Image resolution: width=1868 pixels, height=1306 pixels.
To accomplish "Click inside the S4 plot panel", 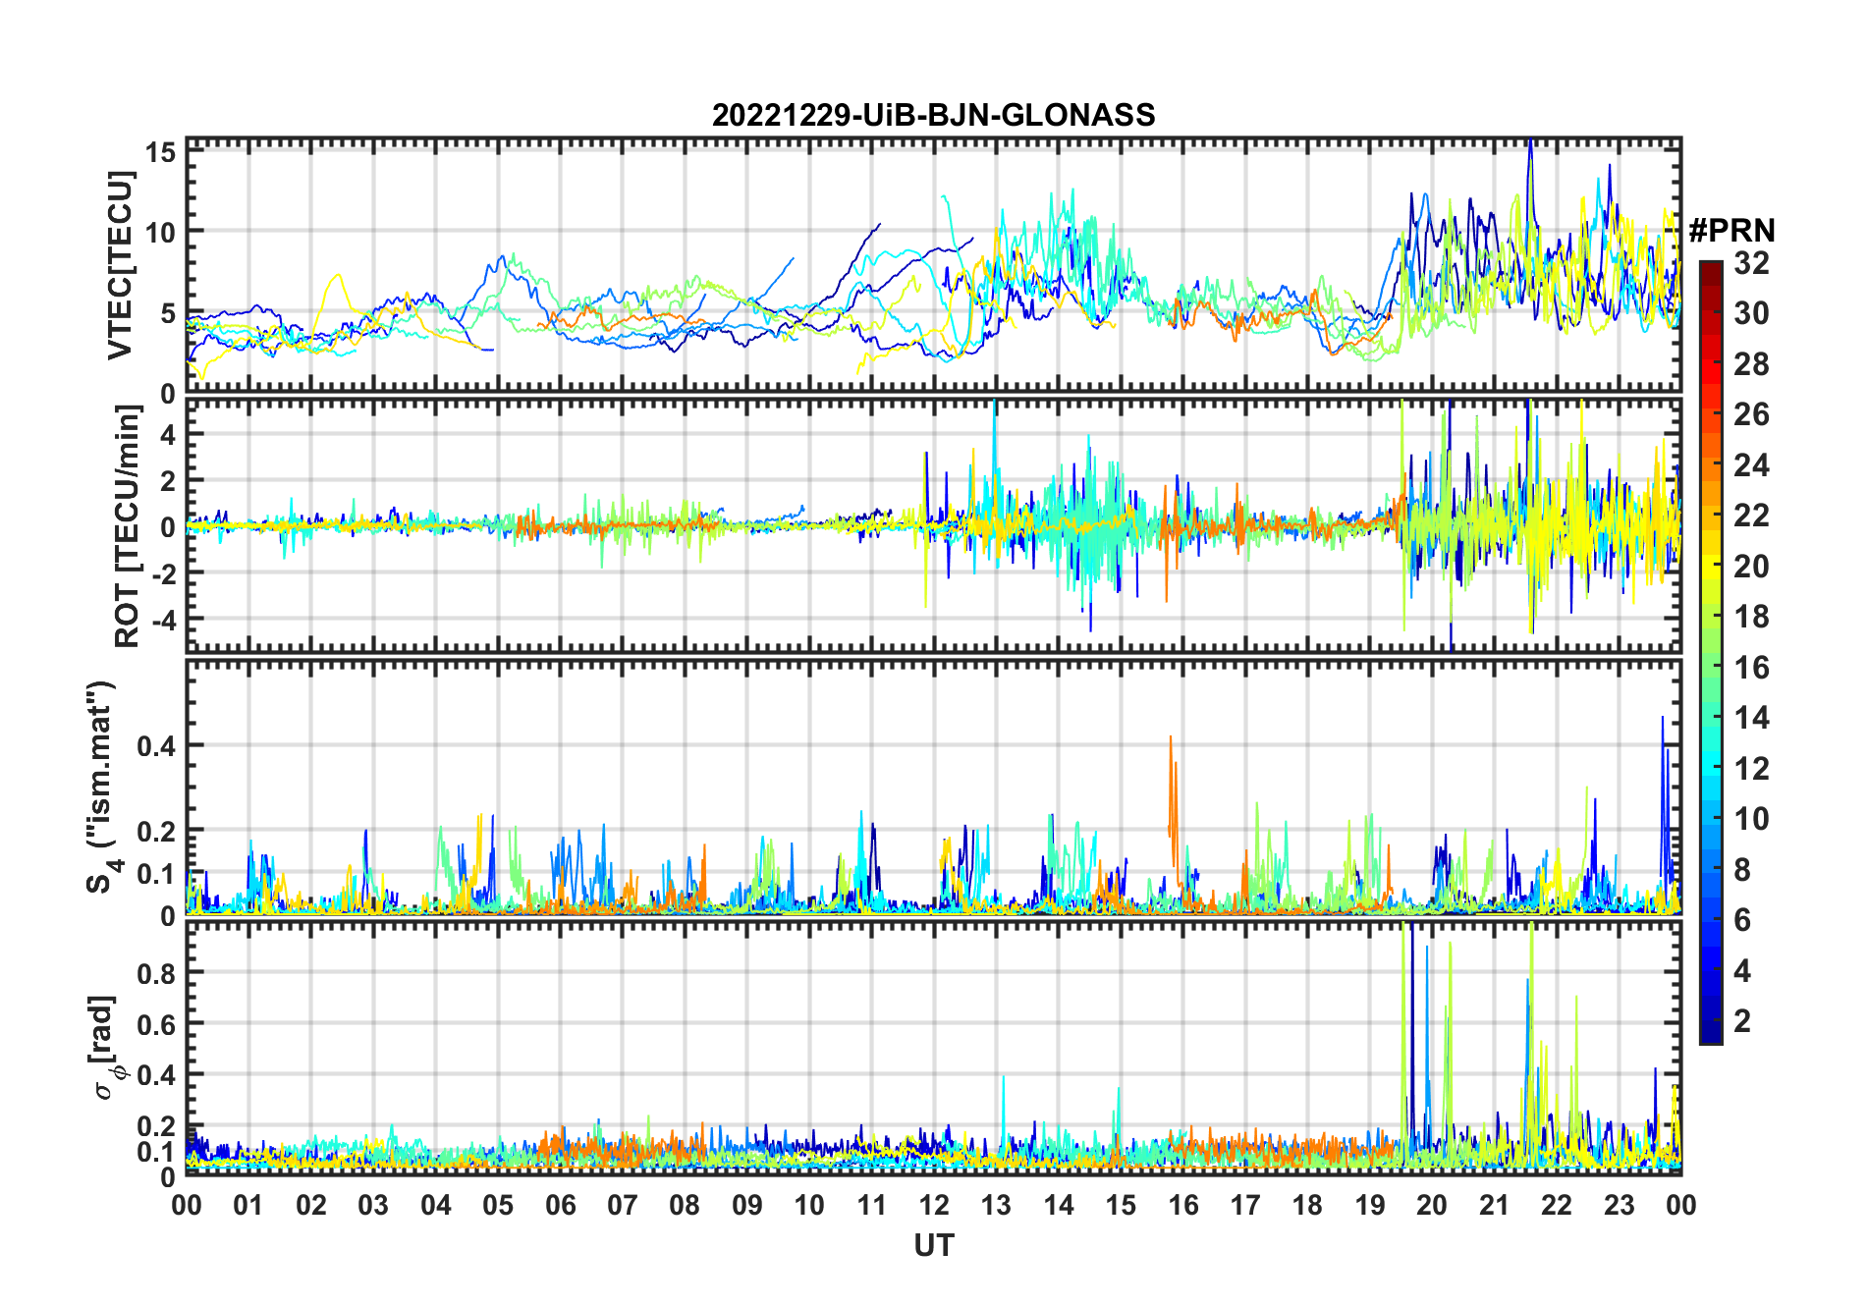I will pos(933,788).
